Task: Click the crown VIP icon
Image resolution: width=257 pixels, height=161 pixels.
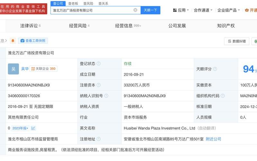Action: point(247,10)
